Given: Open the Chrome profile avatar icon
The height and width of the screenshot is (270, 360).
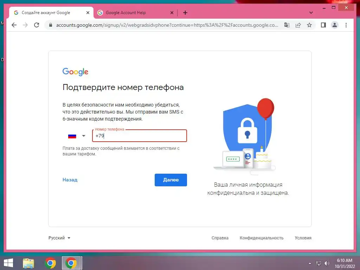Looking at the screenshot, I should coord(335,25).
